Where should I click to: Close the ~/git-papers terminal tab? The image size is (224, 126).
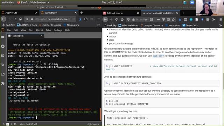tap(41, 36)
